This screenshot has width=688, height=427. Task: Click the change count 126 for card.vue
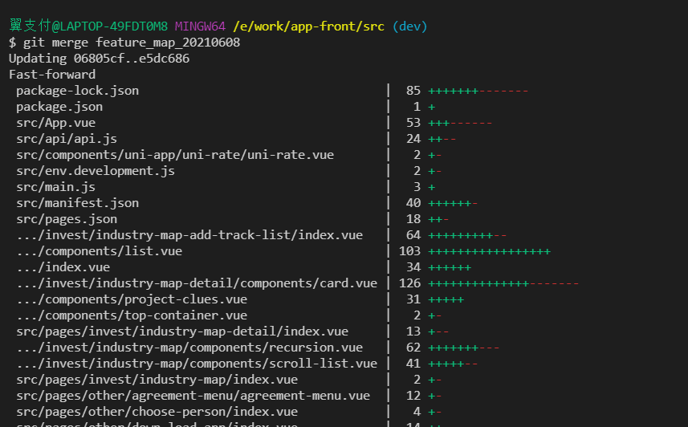click(409, 283)
